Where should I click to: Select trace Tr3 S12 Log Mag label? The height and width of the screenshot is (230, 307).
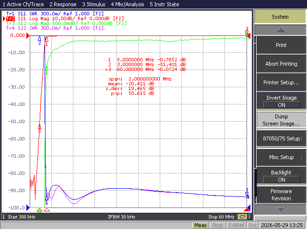66,23
